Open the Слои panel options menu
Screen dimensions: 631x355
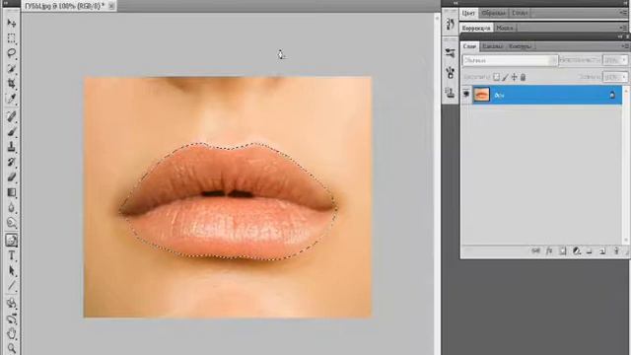(x=624, y=46)
